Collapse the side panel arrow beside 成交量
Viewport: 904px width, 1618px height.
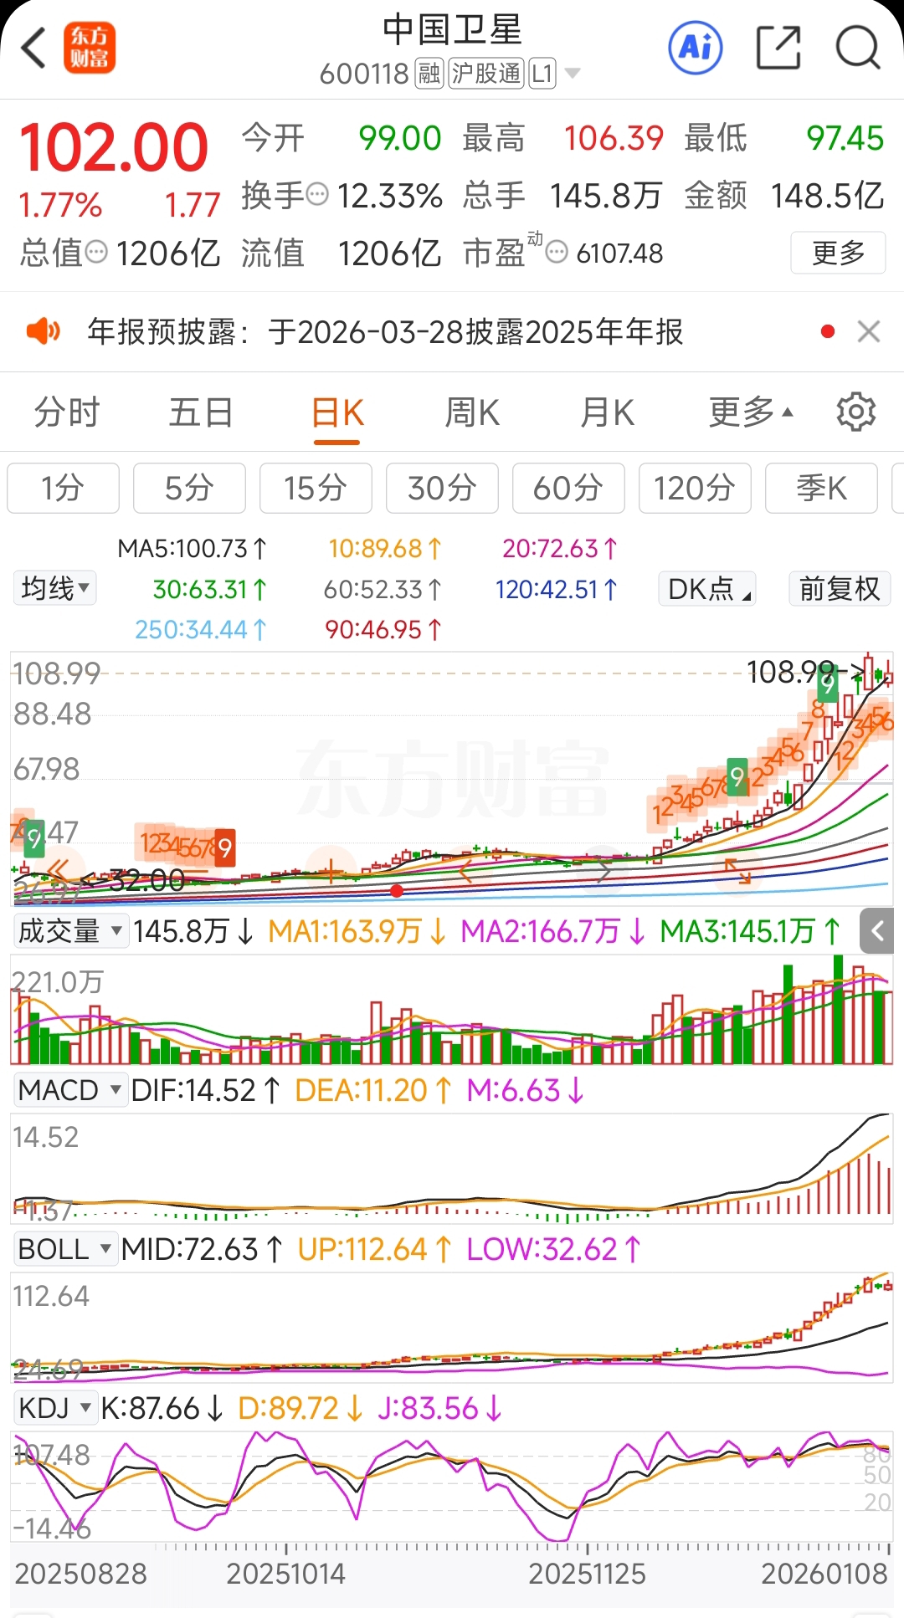click(877, 930)
